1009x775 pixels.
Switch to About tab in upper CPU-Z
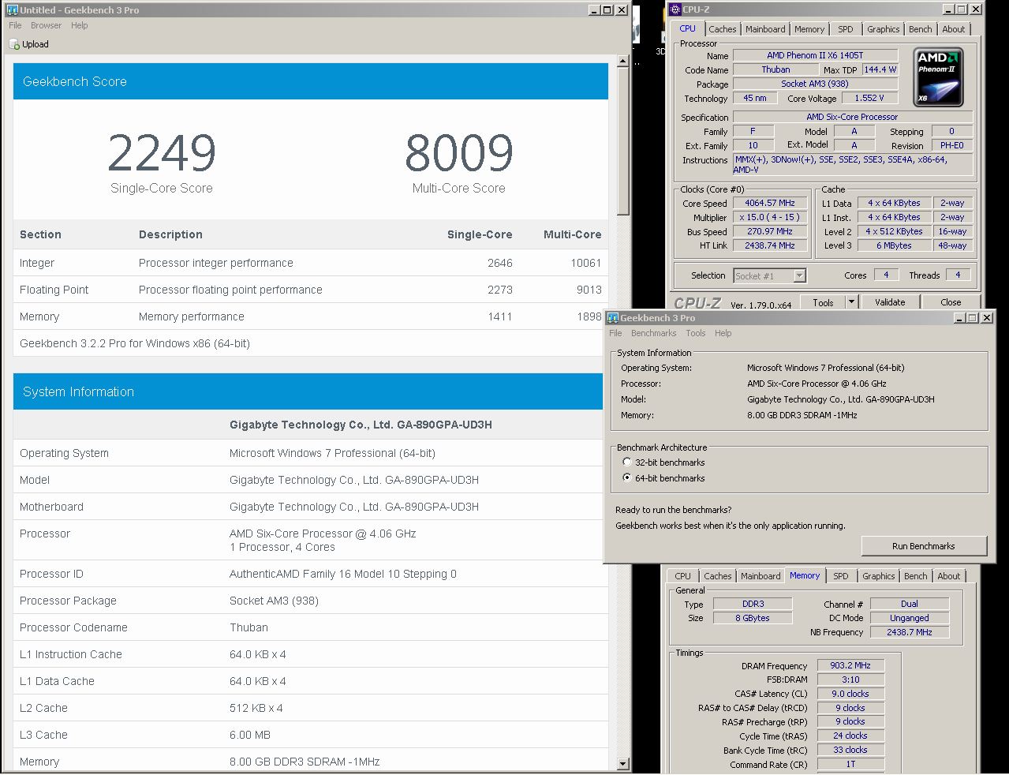953,29
